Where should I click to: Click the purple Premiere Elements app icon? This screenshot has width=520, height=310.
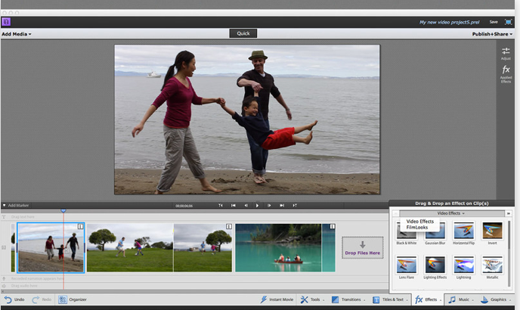pyautogui.click(x=6, y=22)
